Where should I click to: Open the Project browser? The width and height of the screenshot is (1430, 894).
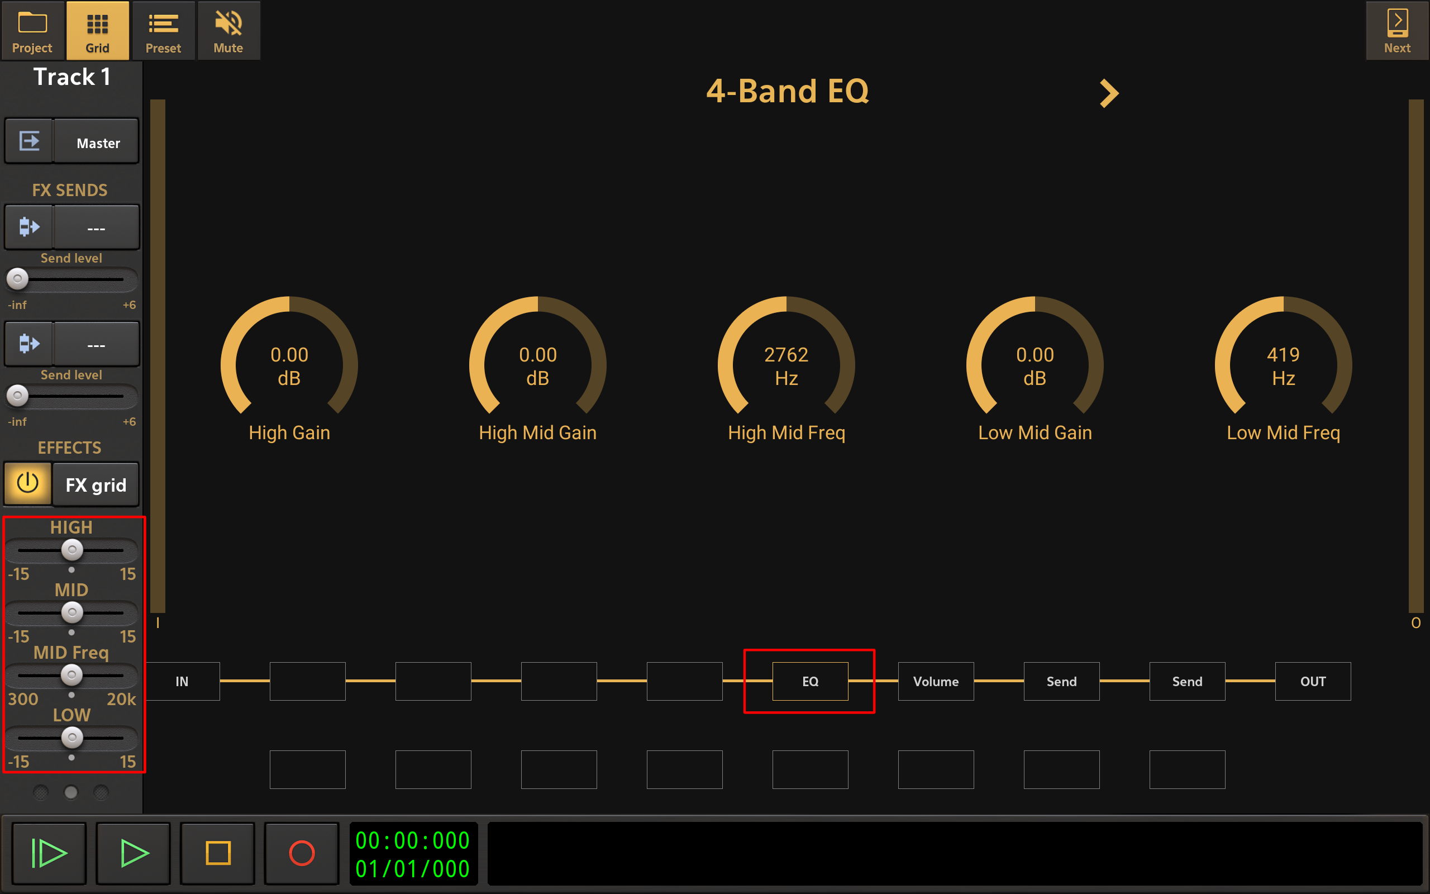point(32,31)
